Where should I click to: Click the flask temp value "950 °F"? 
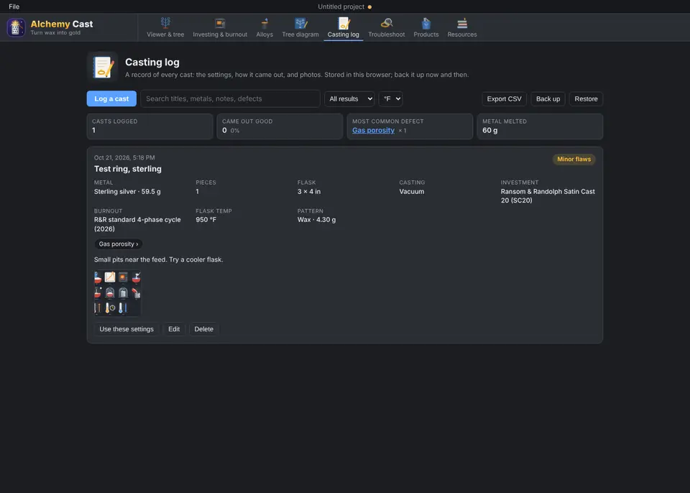click(206, 220)
